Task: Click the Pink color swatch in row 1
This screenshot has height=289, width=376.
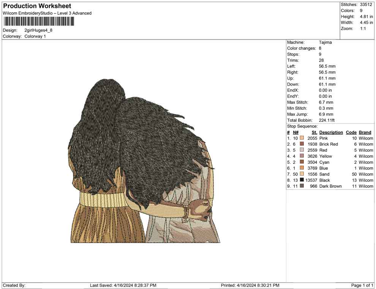Action: 302,138
